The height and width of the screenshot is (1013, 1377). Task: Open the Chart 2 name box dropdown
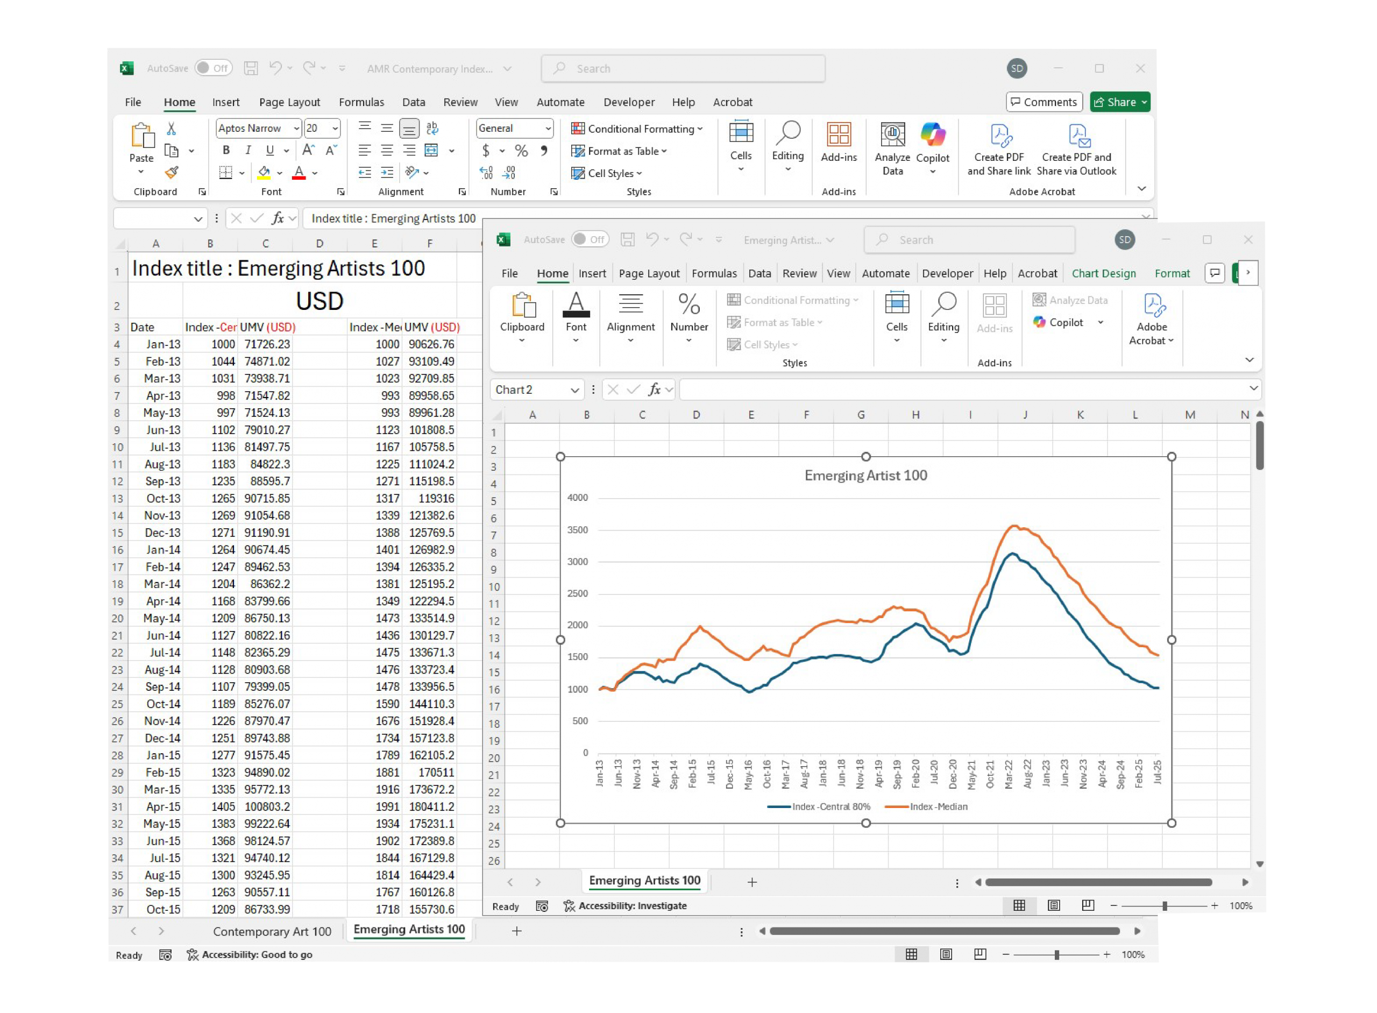pyautogui.click(x=574, y=390)
